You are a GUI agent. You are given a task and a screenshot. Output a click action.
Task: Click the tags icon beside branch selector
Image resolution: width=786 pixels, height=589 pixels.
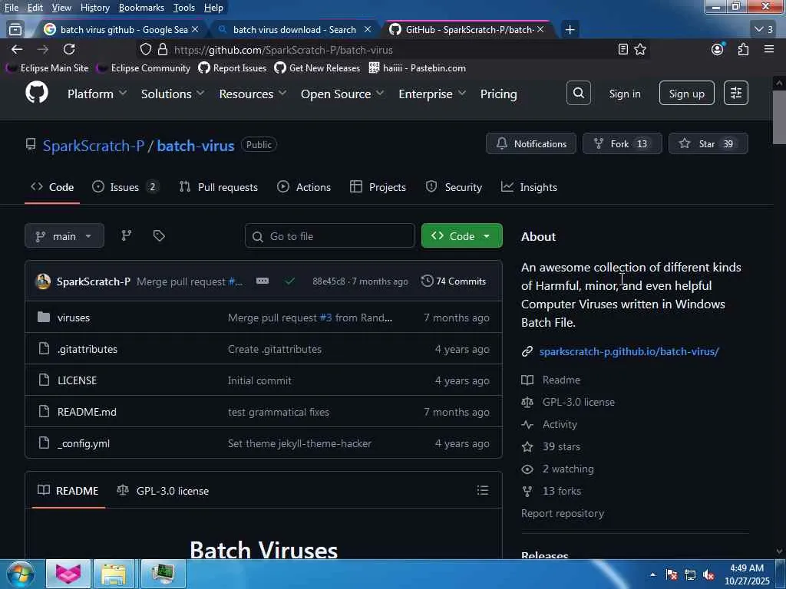tap(159, 235)
